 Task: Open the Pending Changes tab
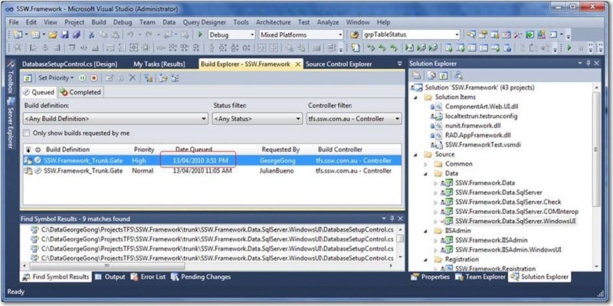(x=201, y=277)
